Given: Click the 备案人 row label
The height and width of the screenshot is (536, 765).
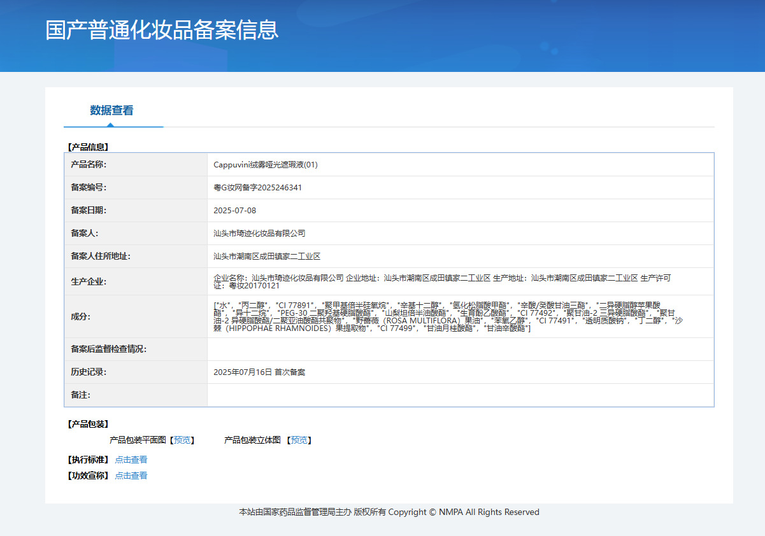Looking at the screenshot, I should click(85, 234).
